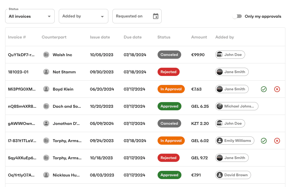Select the Jane Smith chip on the Rejected invoice
Image resolution: width=290 pixels, height=187 pixels.
coord(232,72)
